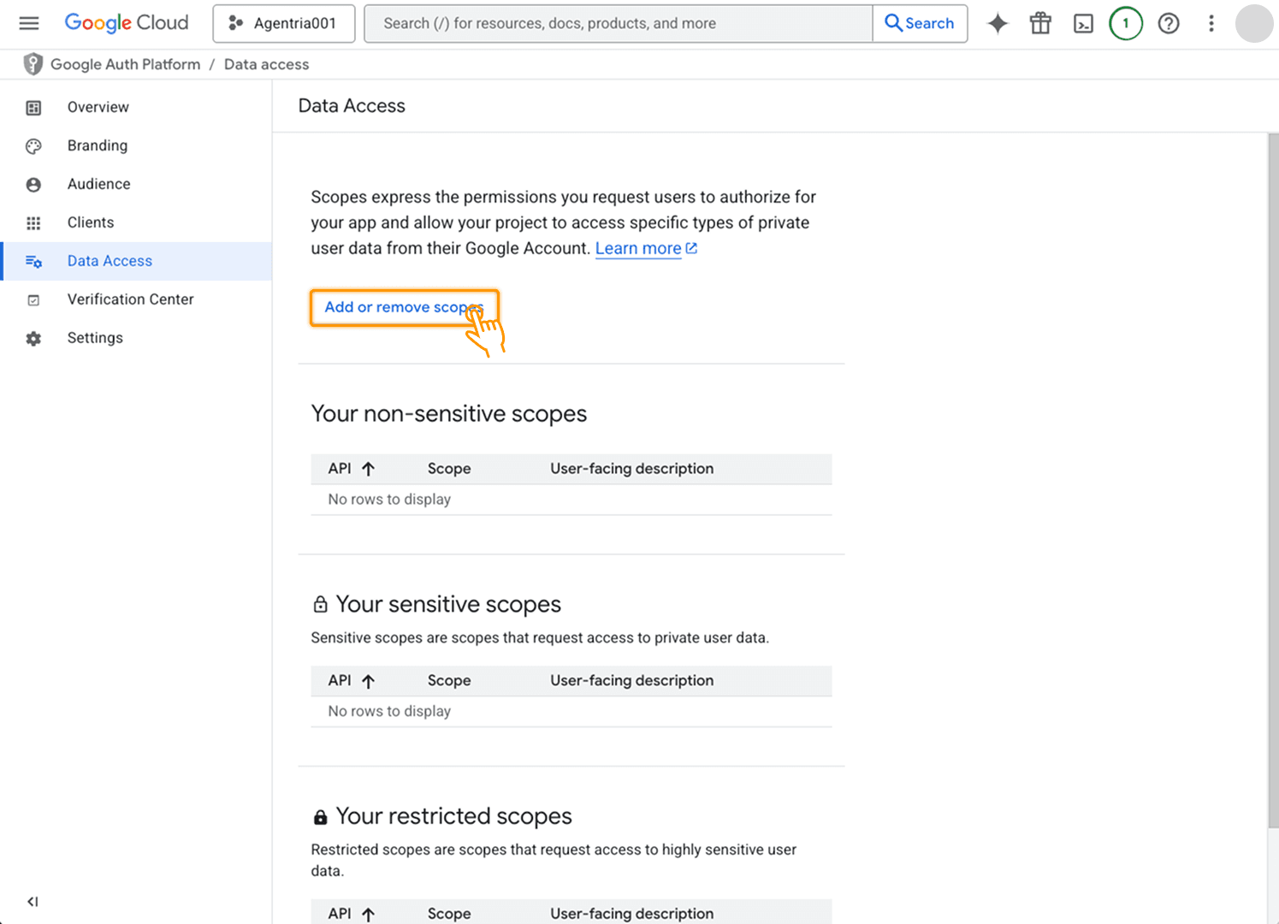
Task: Collapse the sidebar with the bottom arrow
Action: click(x=33, y=901)
